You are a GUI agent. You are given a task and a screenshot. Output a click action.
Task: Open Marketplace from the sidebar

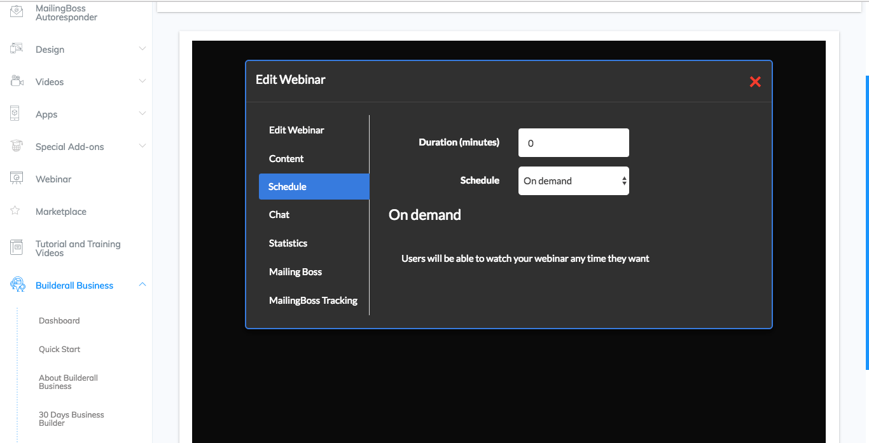pos(61,212)
